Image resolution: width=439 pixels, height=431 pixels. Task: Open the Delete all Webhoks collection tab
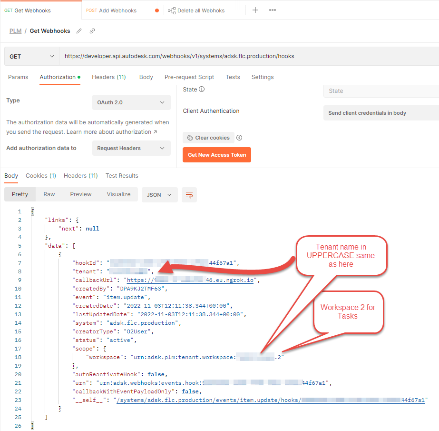pyautogui.click(x=201, y=10)
